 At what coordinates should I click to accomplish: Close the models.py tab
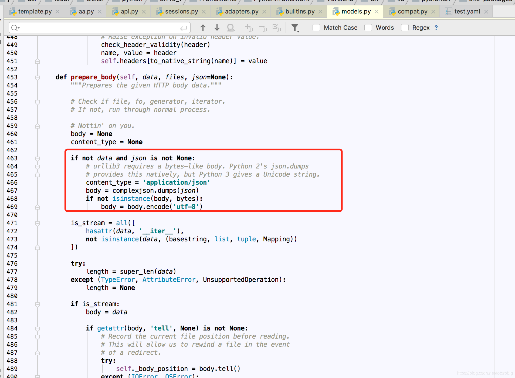point(377,12)
